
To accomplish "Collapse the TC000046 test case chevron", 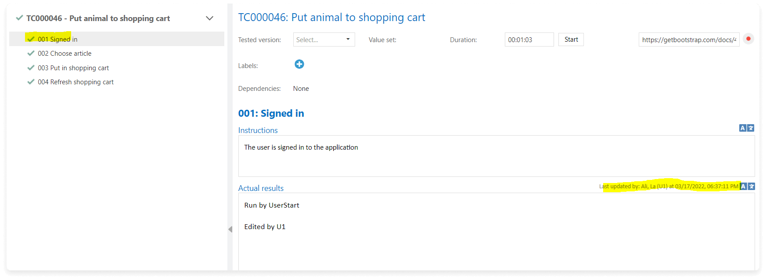I will (x=209, y=18).
